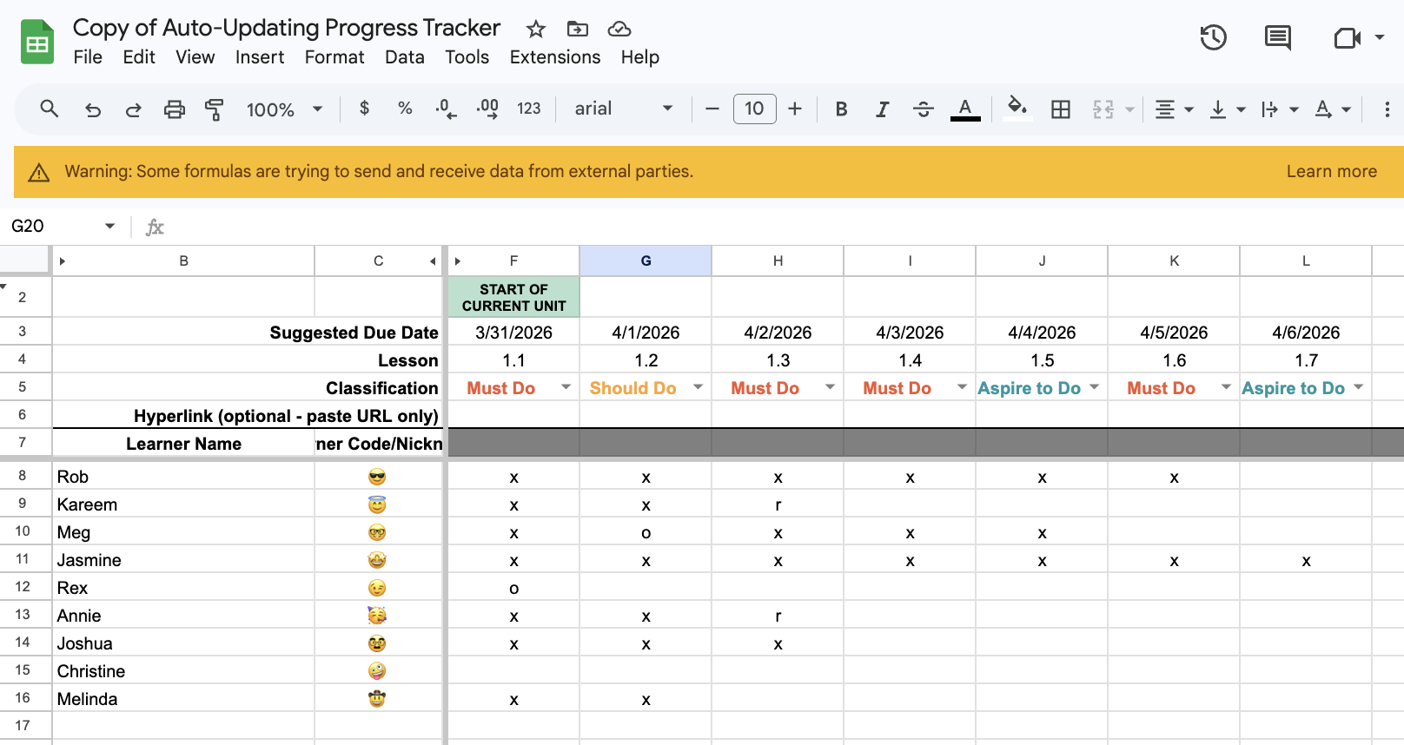Format as percent
This screenshot has width=1404, height=745.
(405, 109)
